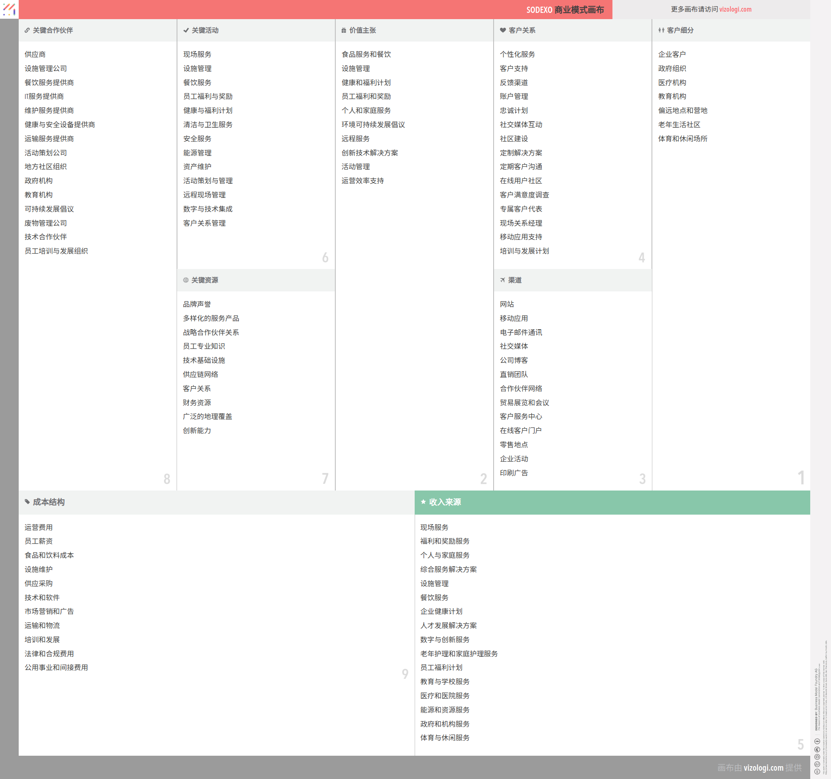Click the link icon beside 关键合作伙伴
Screen dimensions: 831x779
tap(27, 30)
